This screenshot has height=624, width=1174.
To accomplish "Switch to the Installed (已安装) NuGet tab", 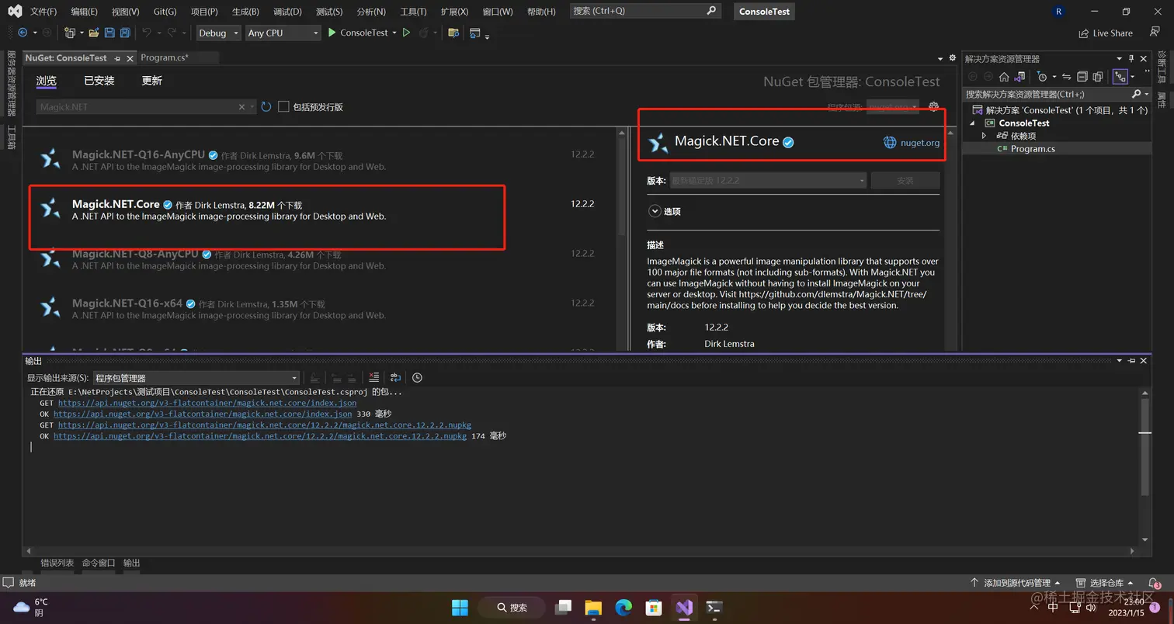I will (99, 81).
